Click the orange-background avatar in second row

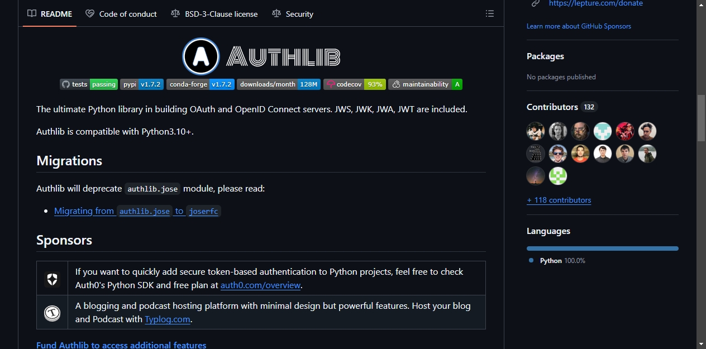click(580, 154)
